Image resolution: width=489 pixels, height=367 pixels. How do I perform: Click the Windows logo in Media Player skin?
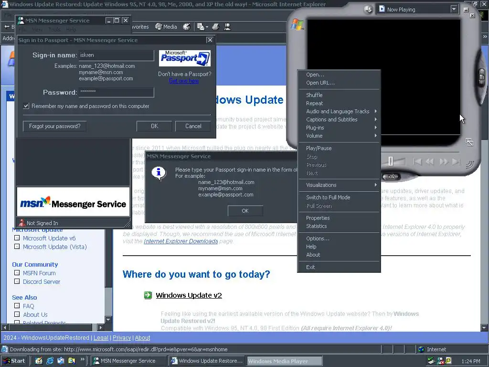point(297,25)
